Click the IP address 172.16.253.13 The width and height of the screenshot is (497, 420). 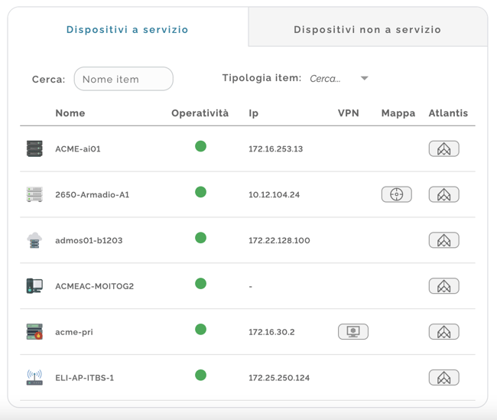(x=276, y=148)
